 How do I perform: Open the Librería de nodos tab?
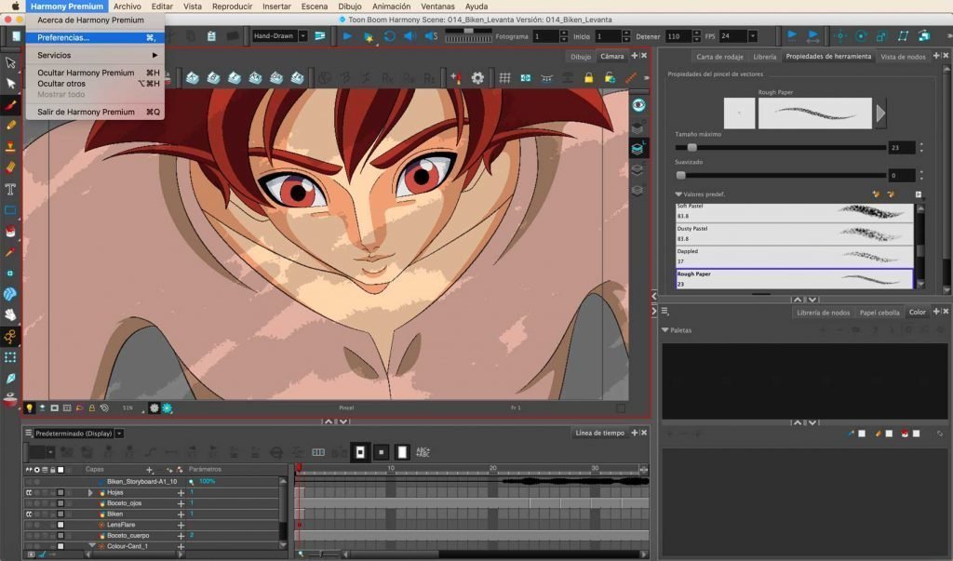point(823,313)
